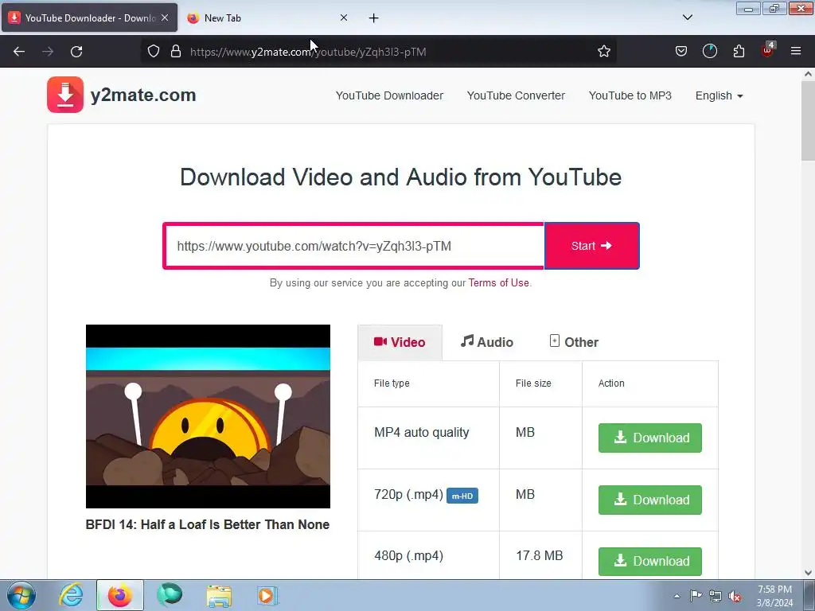Click the page vertical scrollbar thumb

tap(808, 122)
